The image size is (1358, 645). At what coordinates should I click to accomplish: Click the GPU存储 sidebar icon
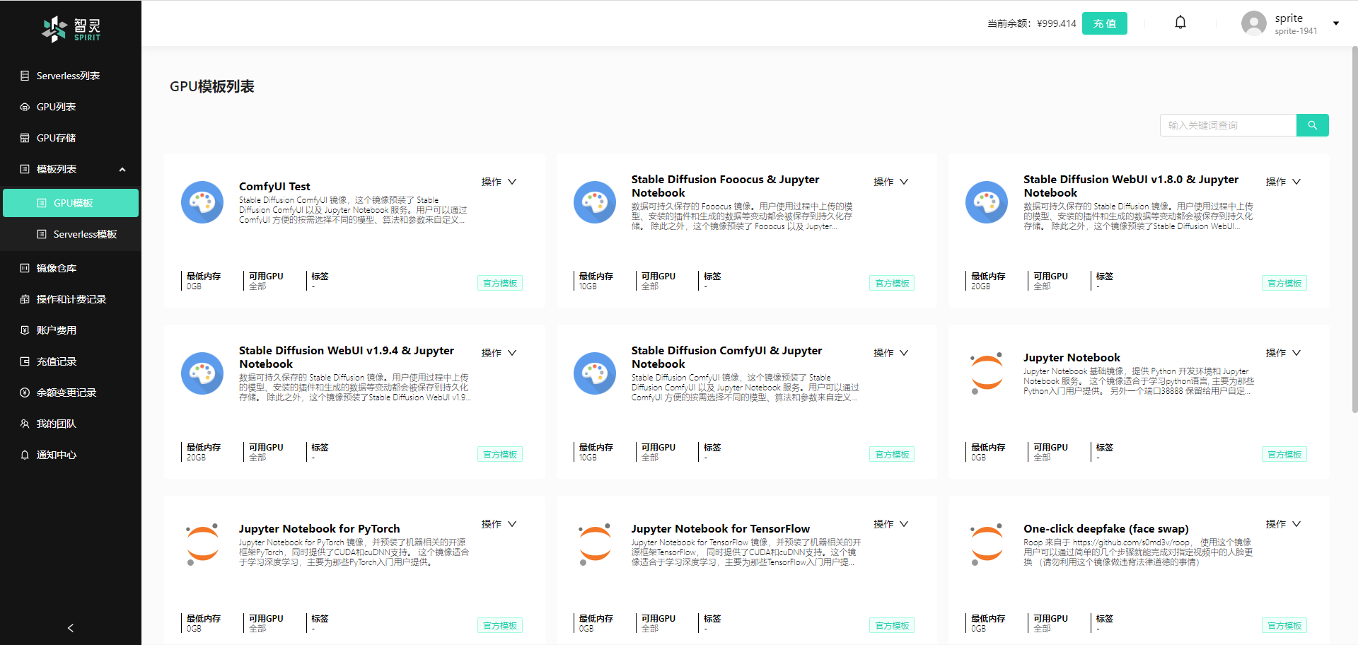(25, 138)
